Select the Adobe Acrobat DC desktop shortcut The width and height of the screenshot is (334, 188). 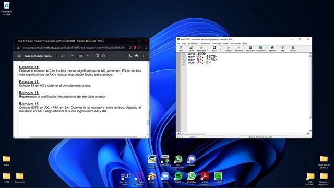[x=205, y=179]
